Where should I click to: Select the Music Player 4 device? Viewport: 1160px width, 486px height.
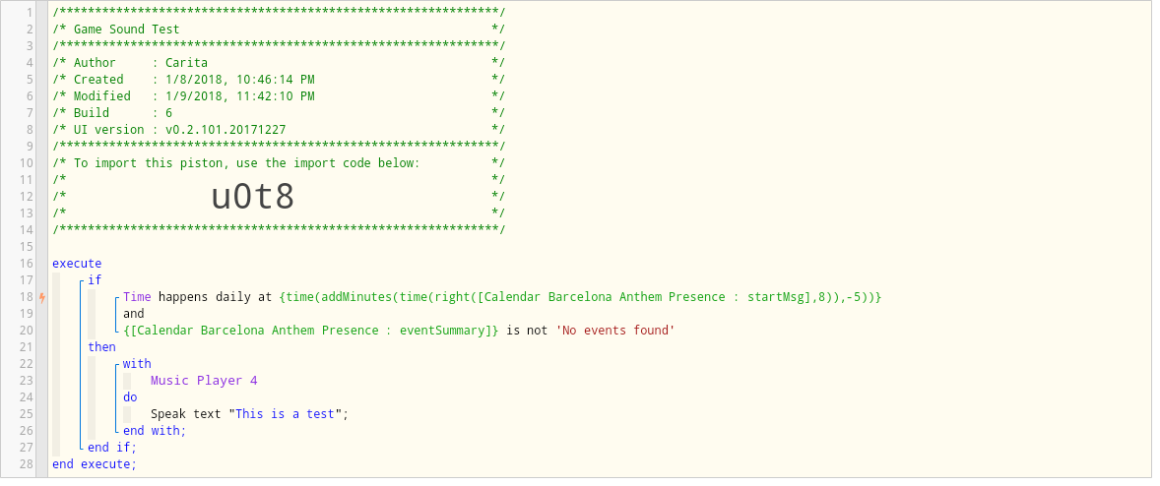(204, 381)
